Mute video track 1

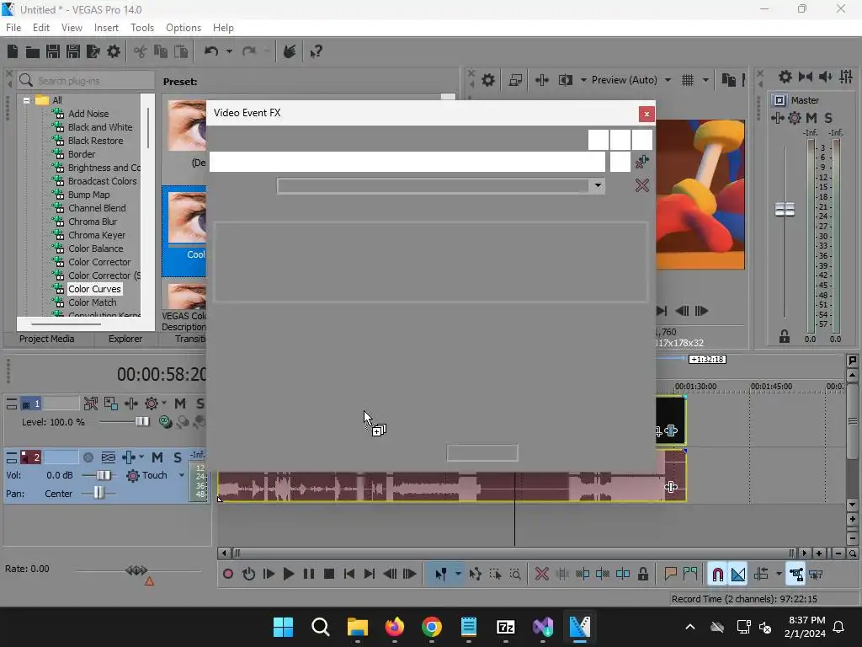pos(180,404)
